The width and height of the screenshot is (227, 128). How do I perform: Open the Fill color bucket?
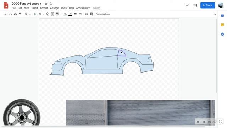(65, 14)
